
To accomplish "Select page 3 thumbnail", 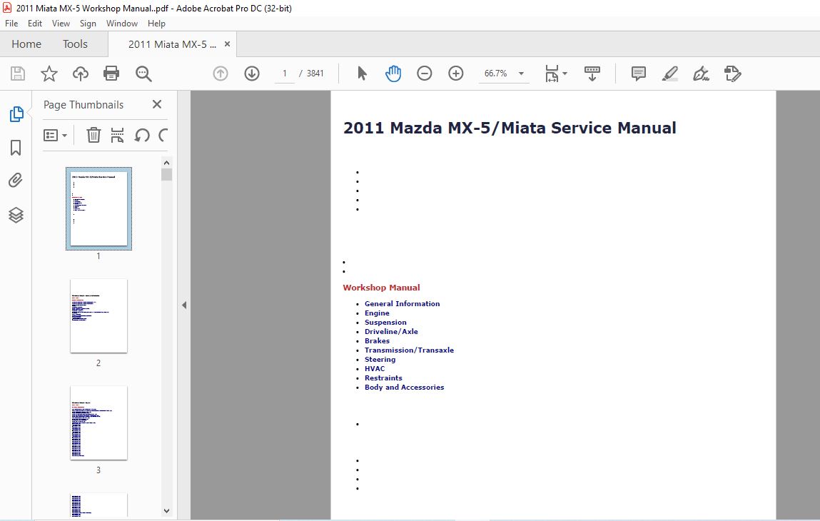I will 98,423.
